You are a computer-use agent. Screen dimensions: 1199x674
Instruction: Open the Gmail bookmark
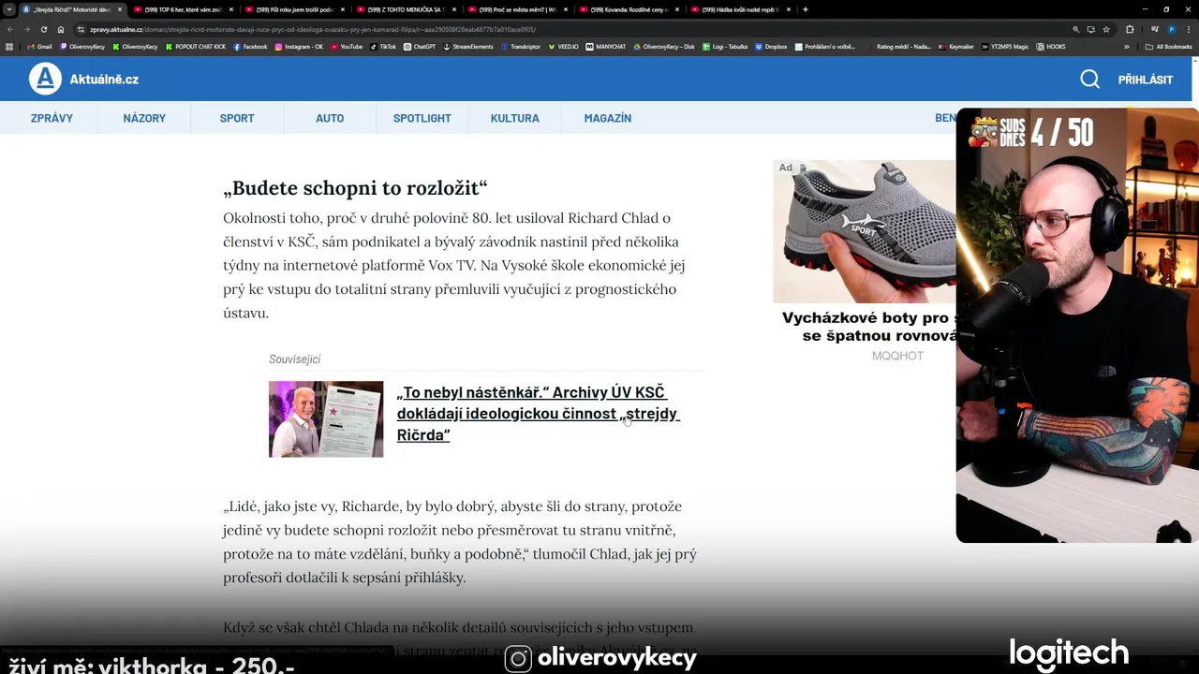point(39,46)
